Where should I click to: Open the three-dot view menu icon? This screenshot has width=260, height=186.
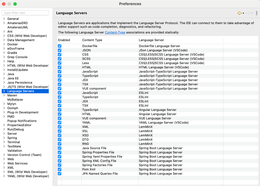pyautogui.click(x=257, y=13)
